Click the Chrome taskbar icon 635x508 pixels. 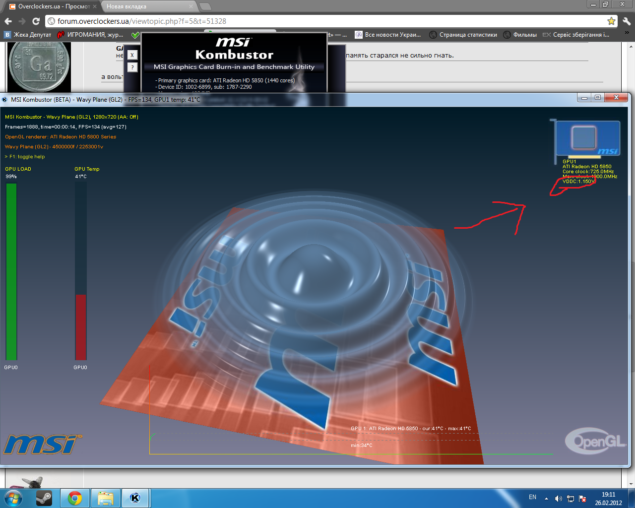tap(75, 498)
